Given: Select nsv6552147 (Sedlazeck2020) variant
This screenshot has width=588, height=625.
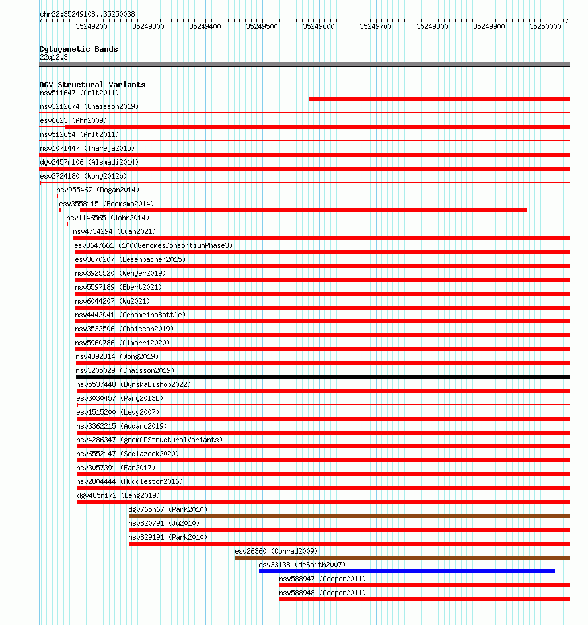Looking at the screenshot, I should (128, 454).
